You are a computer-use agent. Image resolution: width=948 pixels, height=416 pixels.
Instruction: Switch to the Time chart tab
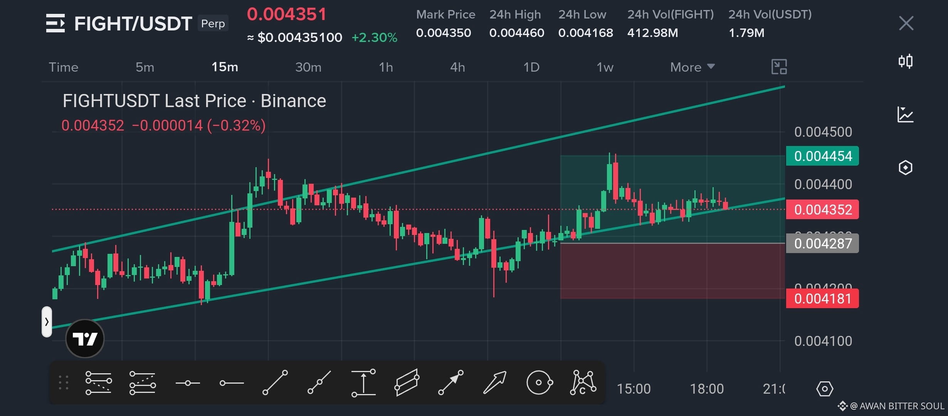point(64,67)
